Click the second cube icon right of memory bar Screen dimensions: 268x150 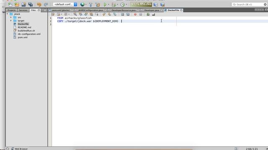coord(162,5)
